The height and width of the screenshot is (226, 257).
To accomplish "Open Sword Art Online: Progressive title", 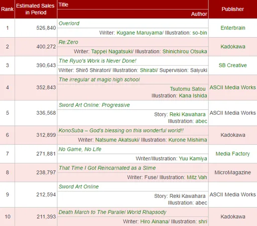I will [94, 105].
